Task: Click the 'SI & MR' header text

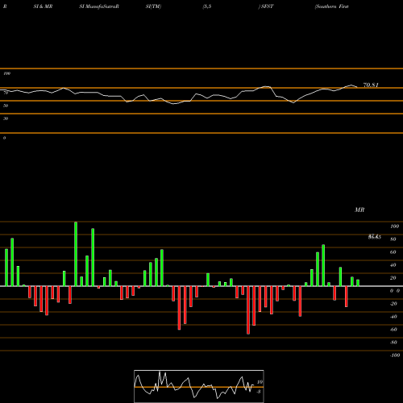Action: pyautogui.click(x=43, y=6)
